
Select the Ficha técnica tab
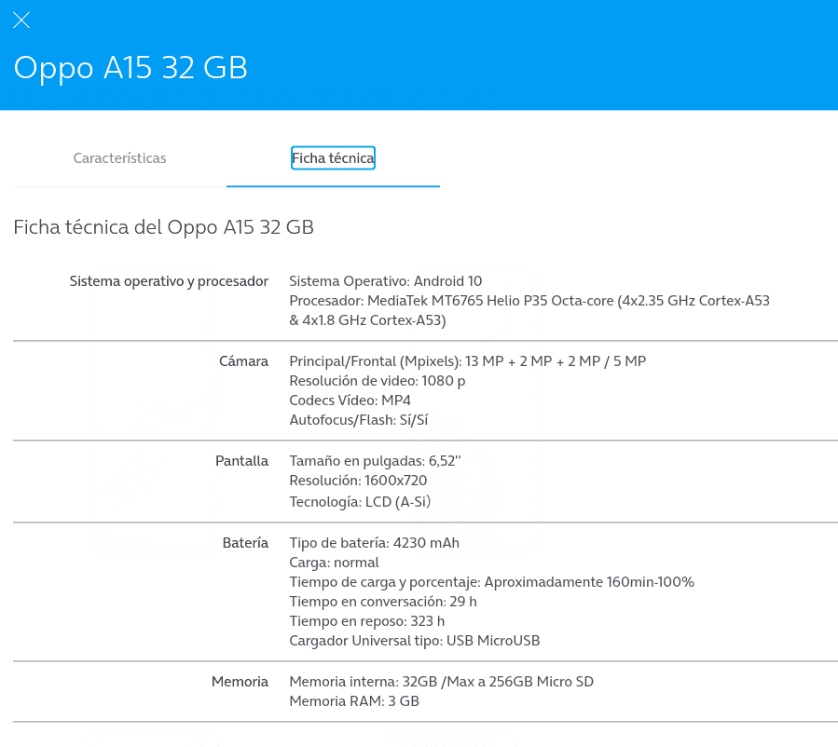(333, 158)
